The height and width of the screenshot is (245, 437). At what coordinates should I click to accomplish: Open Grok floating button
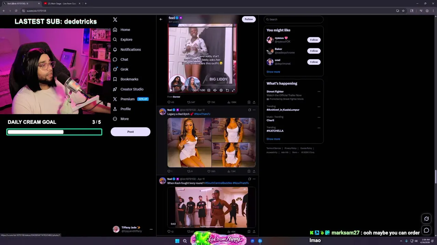(426, 218)
